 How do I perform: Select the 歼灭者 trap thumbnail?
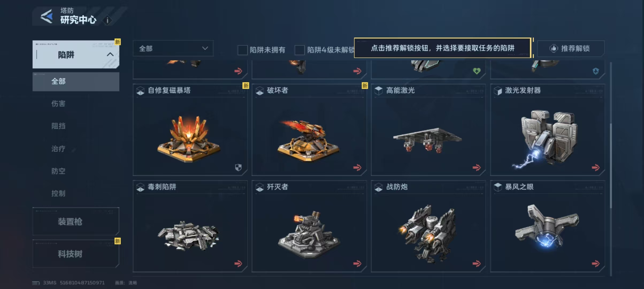(x=309, y=234)
